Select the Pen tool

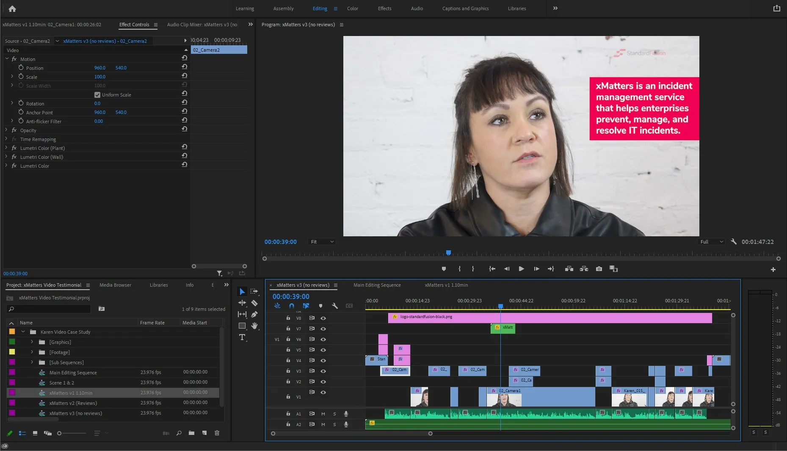tap(254, 314)
